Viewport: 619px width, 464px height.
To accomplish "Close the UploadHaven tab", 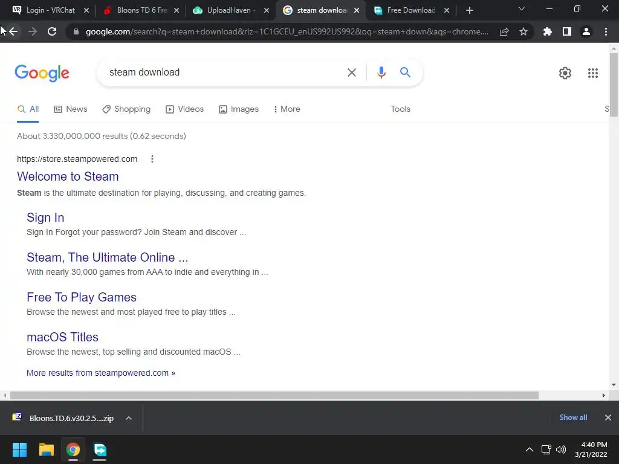I will tap(267, 10).
